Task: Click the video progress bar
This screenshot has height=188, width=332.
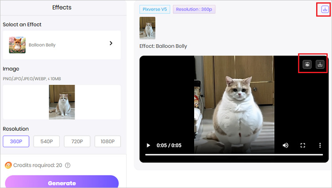Action: (234, 155)
